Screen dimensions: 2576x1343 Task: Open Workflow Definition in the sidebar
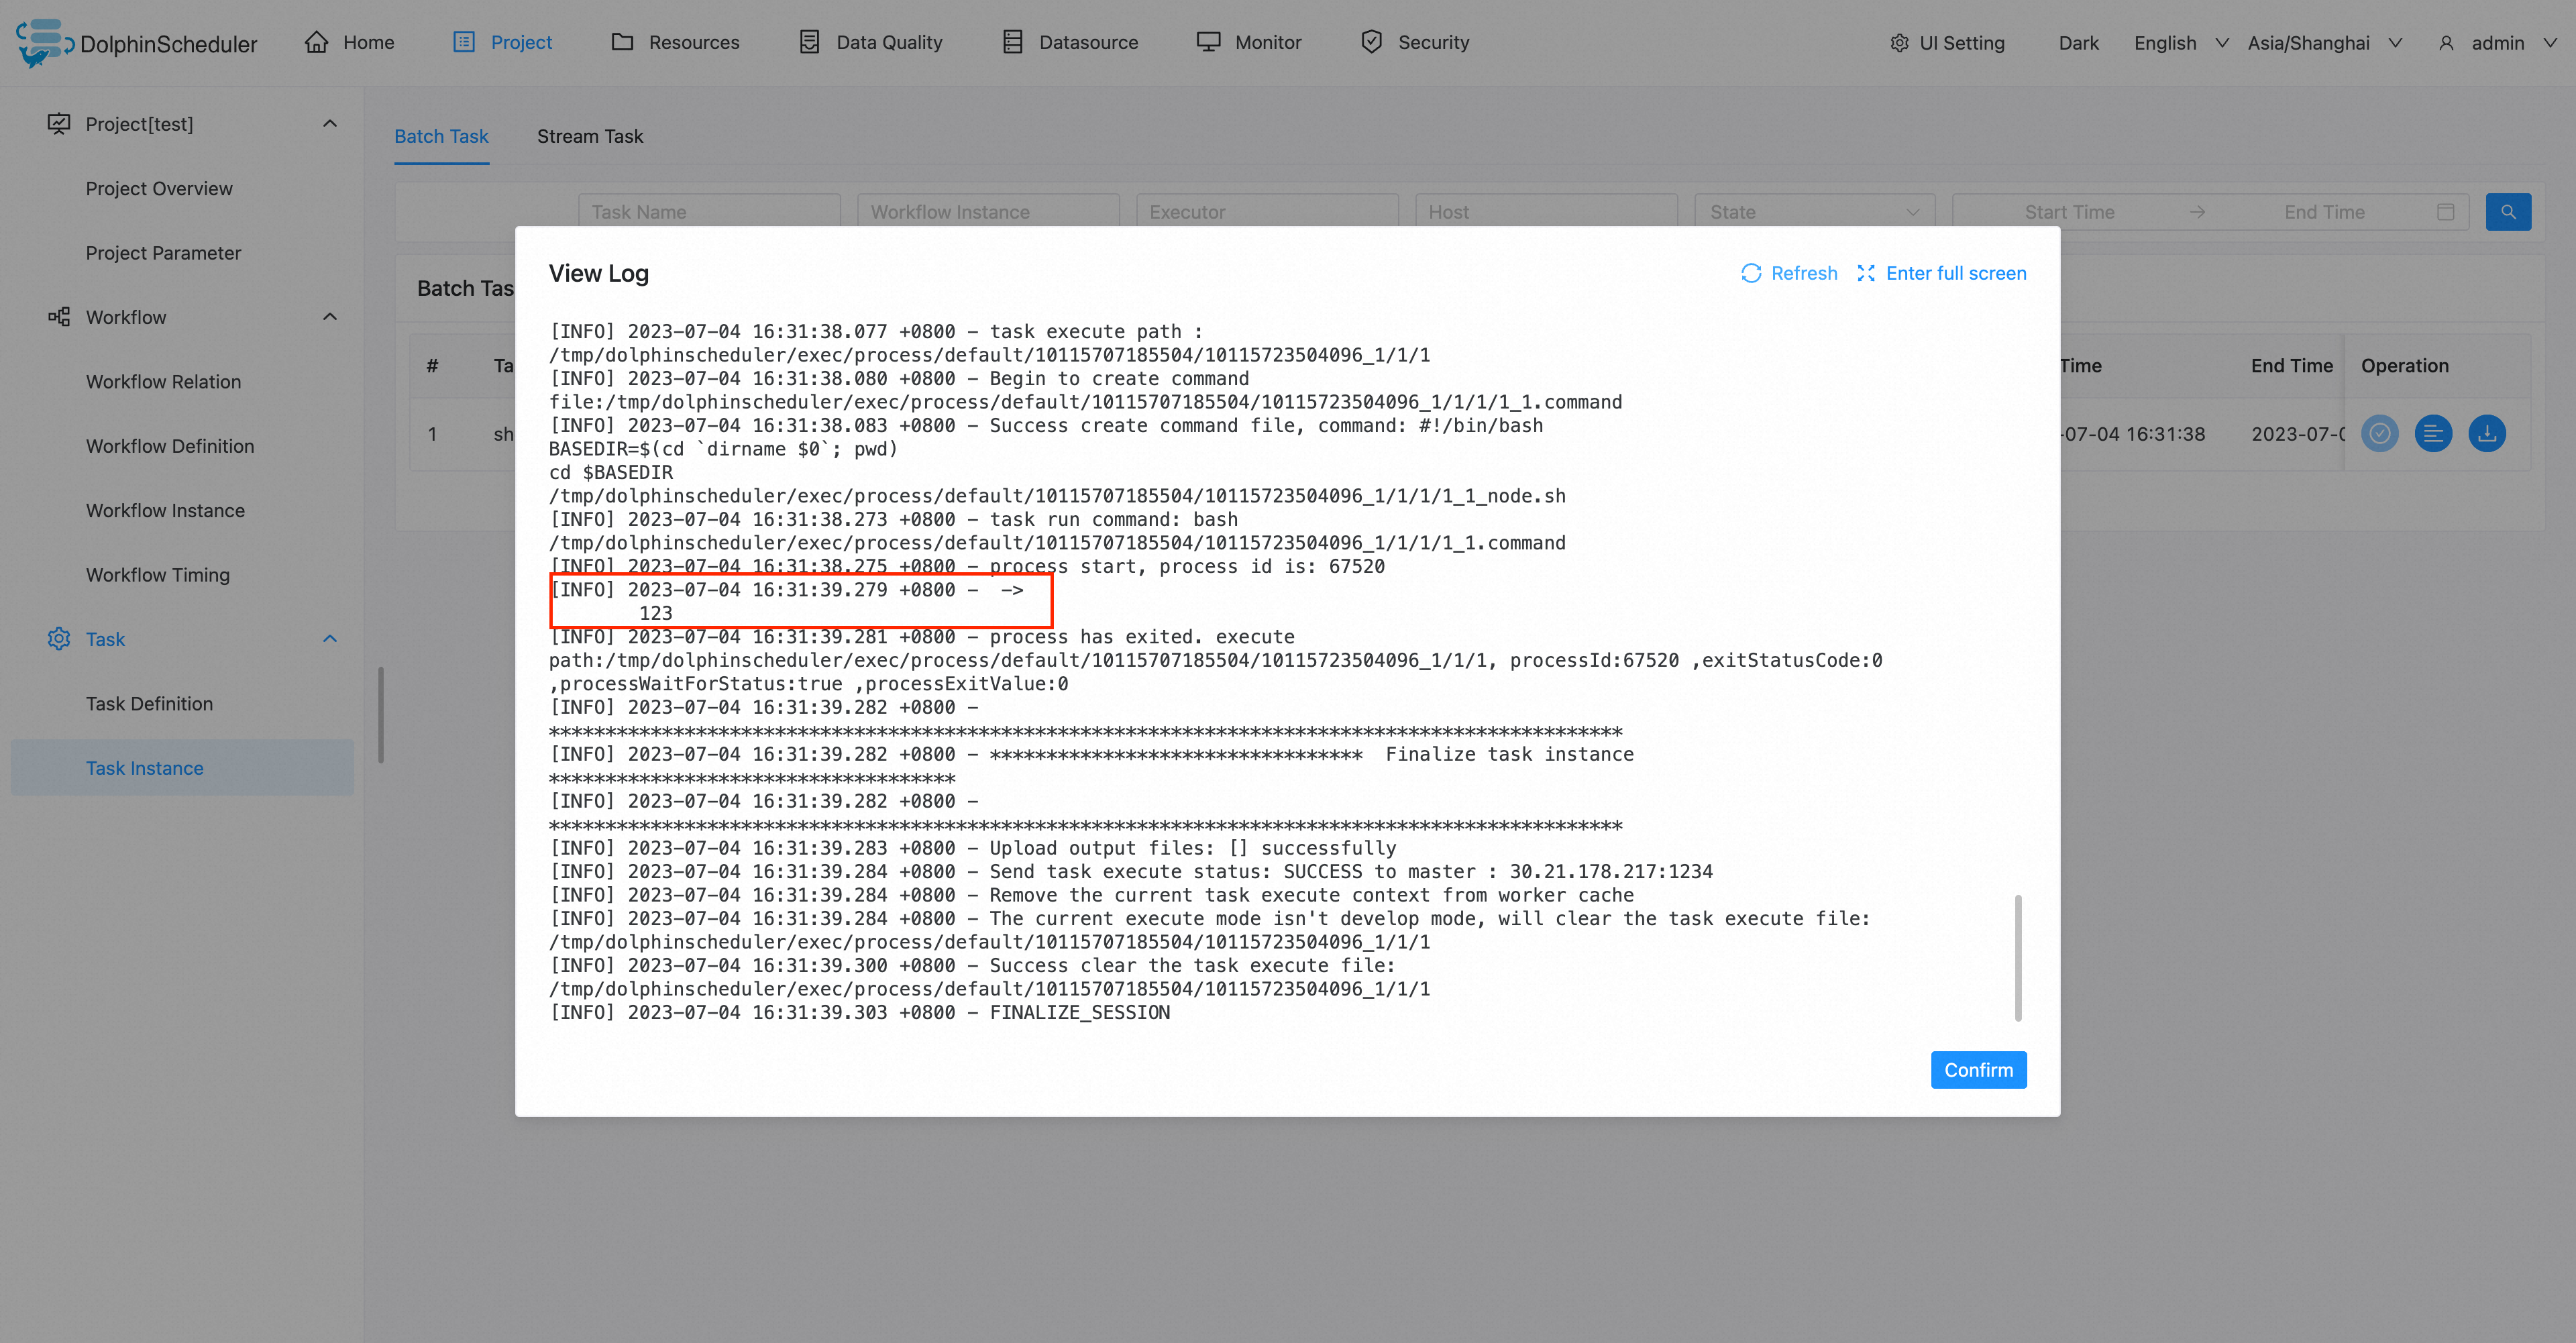pos(170,446)
